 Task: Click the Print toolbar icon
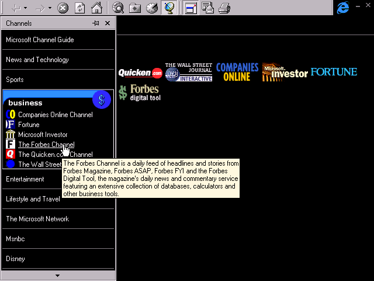click(224, 8)
